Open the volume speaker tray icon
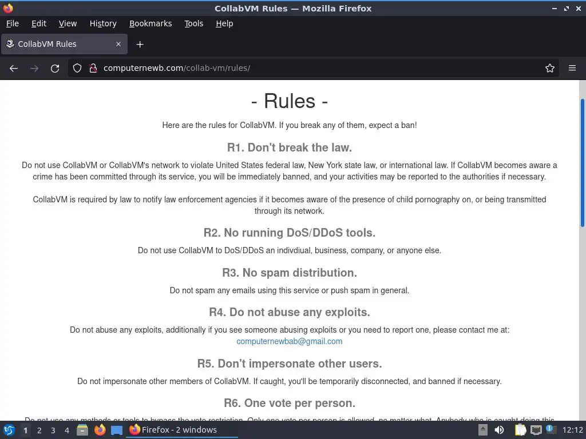Screen dimensions: 586x439 tap(499, 430)
